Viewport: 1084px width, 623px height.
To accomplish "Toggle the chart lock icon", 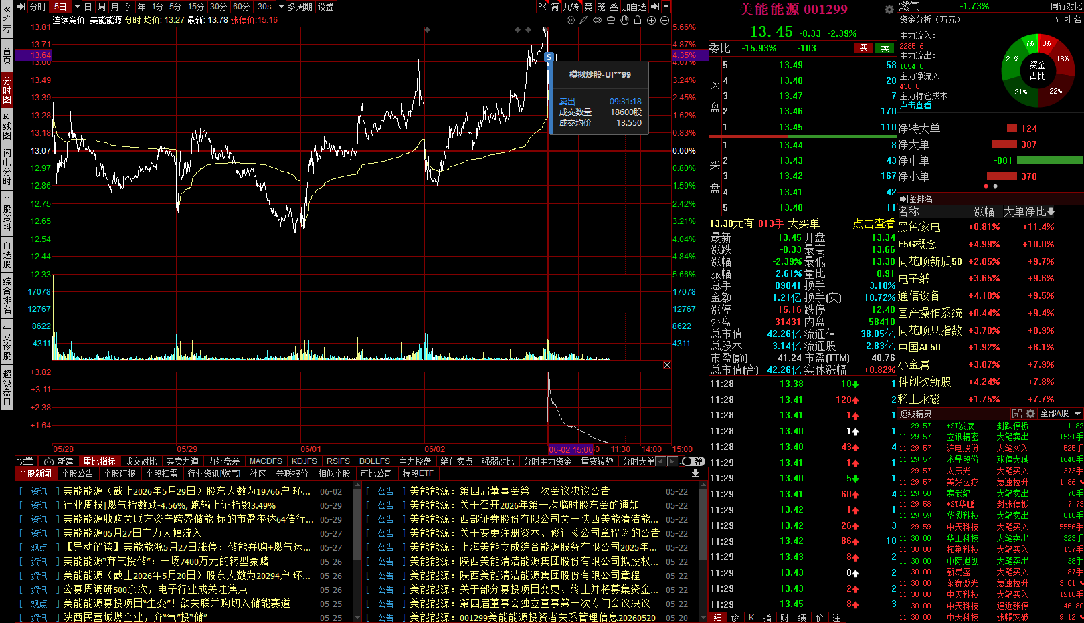I will [x=638, y=20].
